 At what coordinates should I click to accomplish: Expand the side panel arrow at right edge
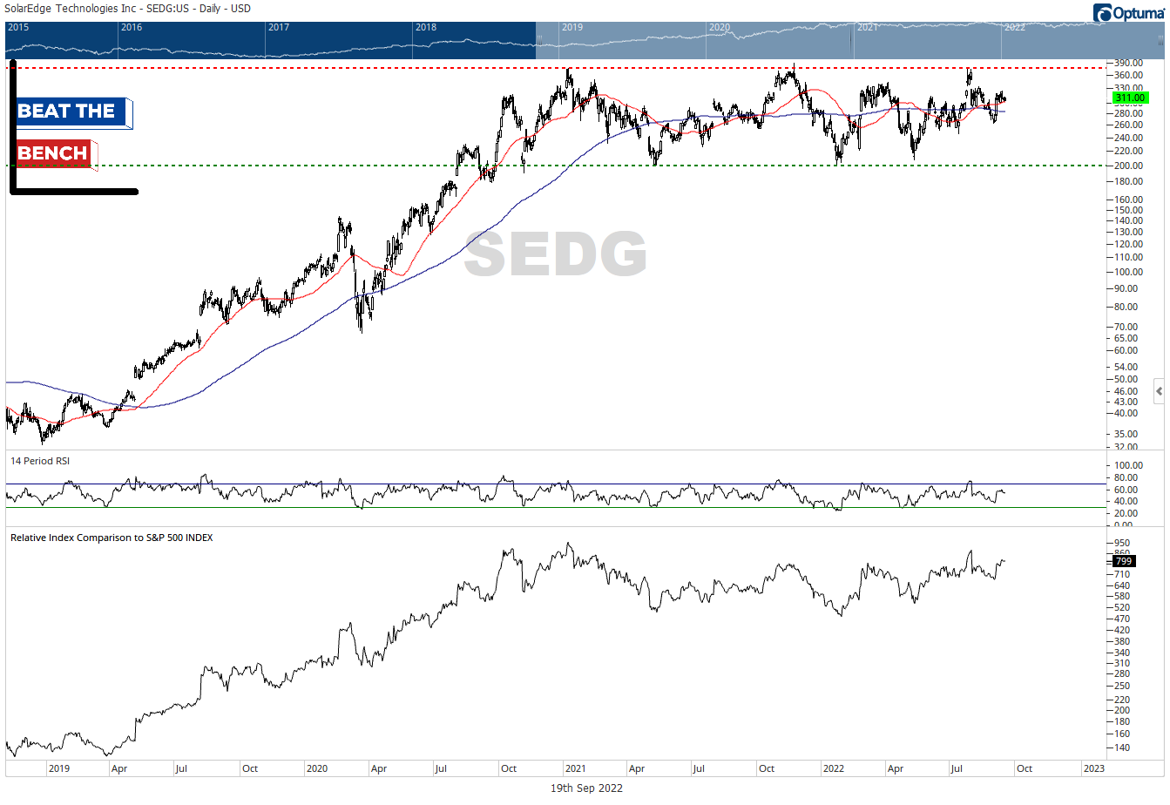point(1159,391)
